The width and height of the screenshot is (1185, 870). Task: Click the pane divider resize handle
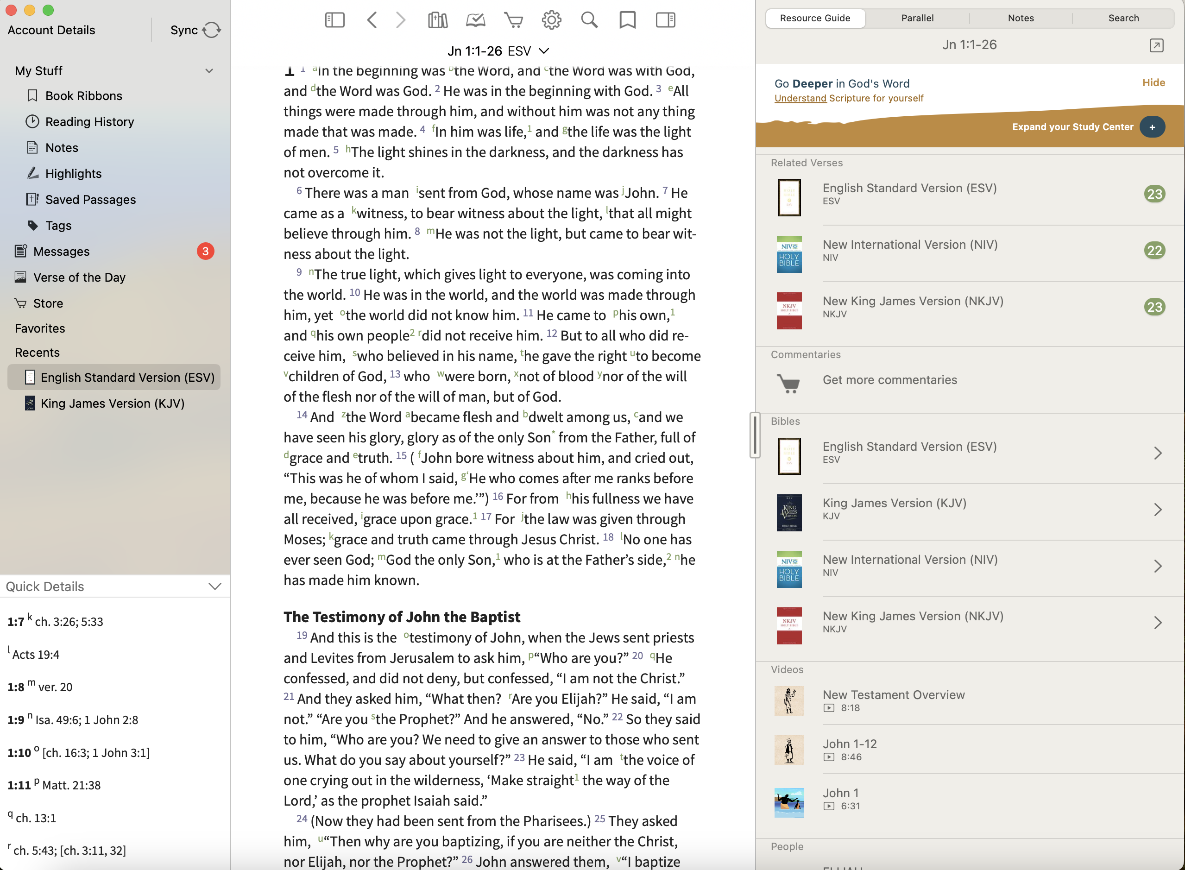click(x=755, y=435)
